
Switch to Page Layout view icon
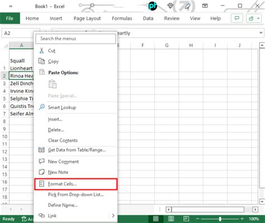tap(171, 219)
